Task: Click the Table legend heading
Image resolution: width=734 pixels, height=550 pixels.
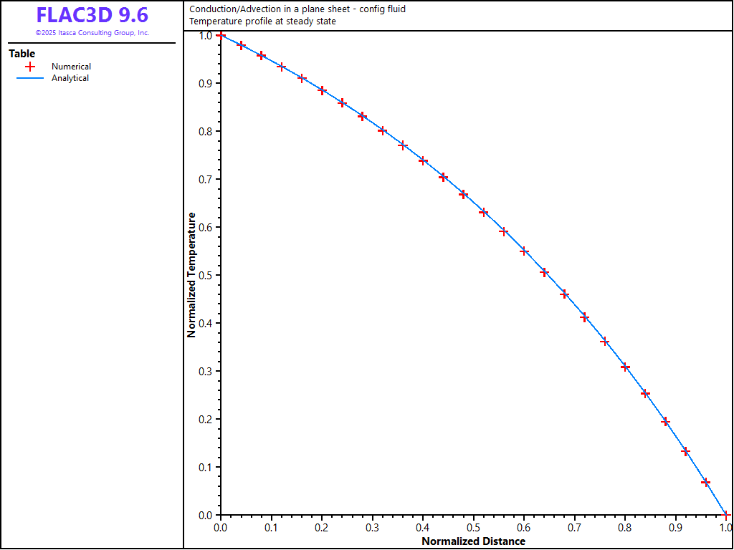Action: pos(22,54)
